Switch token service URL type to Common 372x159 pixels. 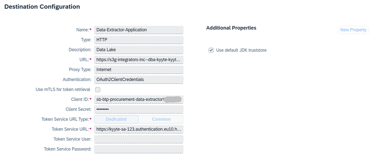coord(161,119)
